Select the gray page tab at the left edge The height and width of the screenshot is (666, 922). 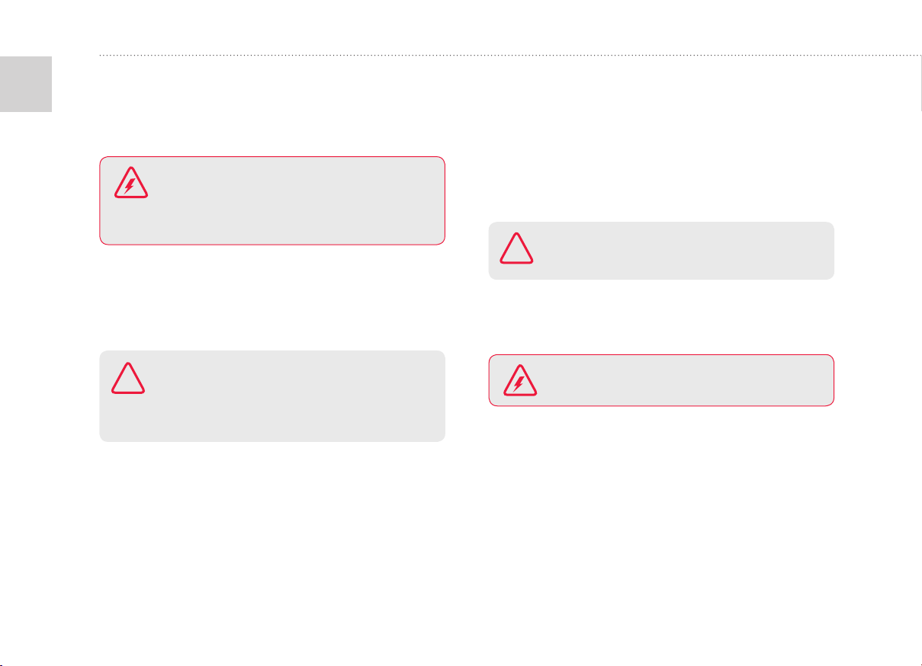click(25, 84)
